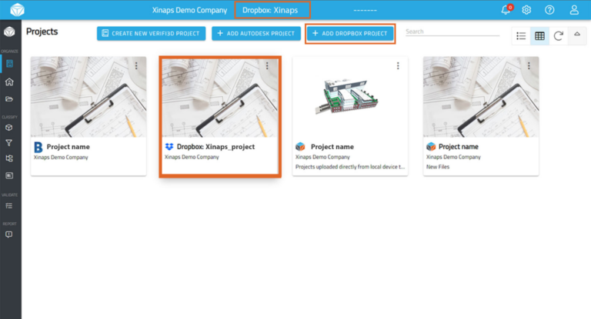
Task: Click the cube icon on New Files card
Action: click(431, 147)
